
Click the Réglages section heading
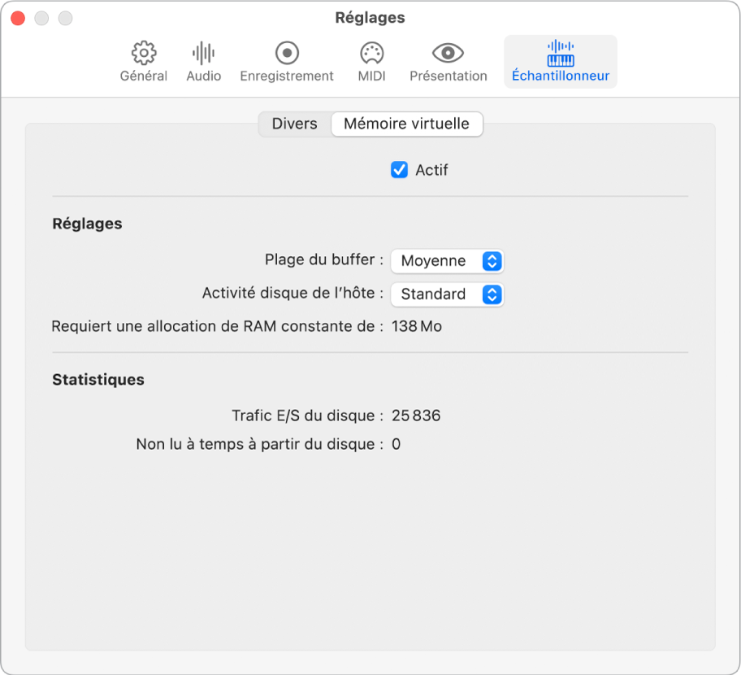(x=88, y=224)
